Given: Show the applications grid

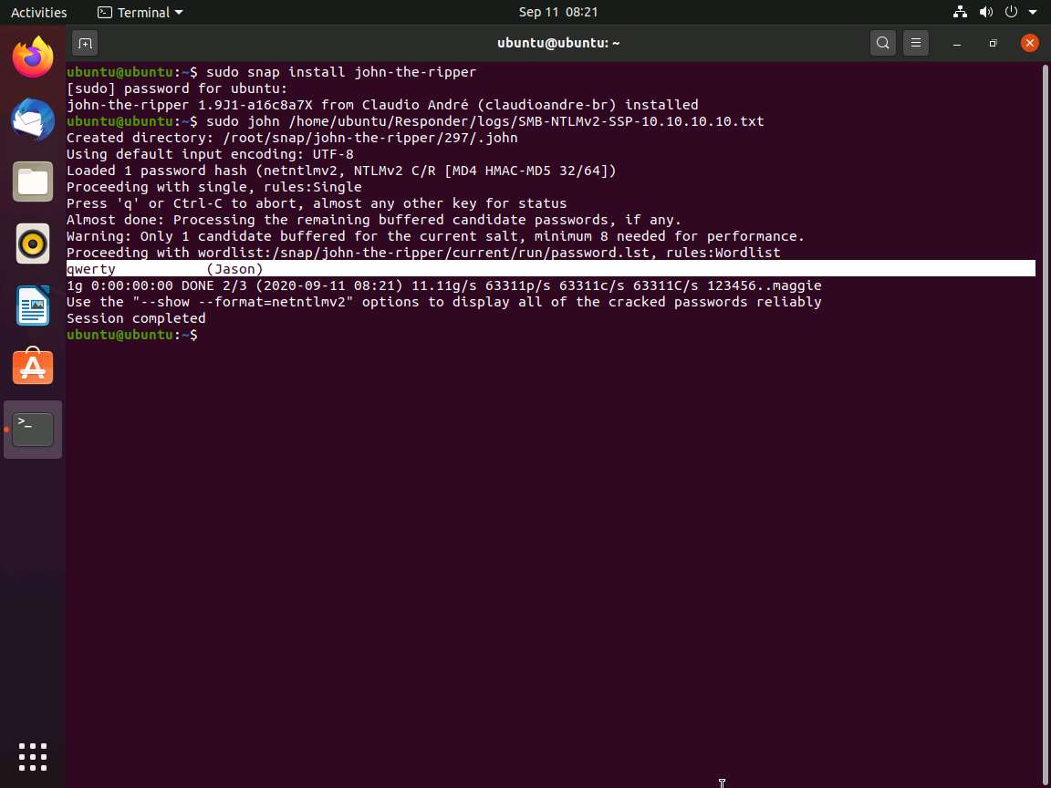Looking at the screenshot, I should click(33, 757).
